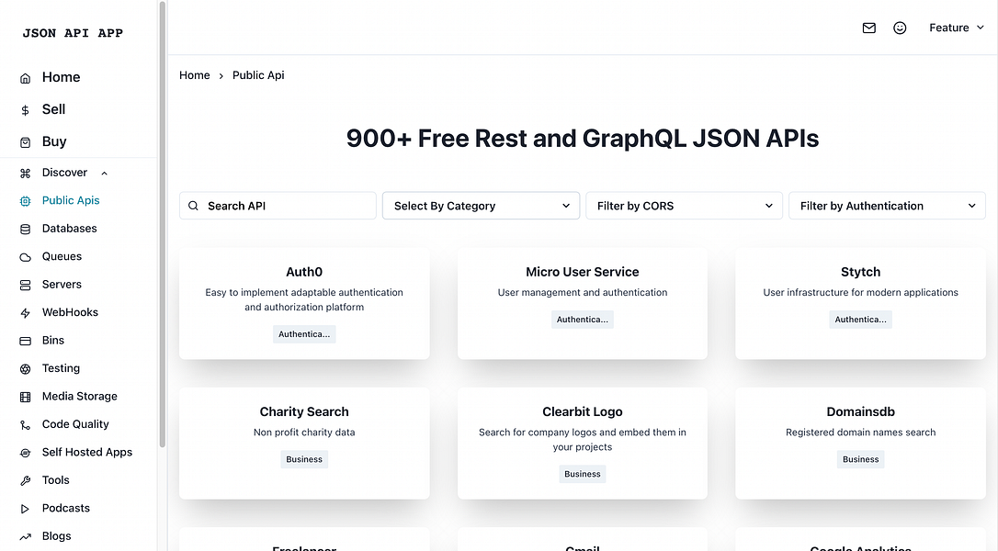
Task: Click the Bins card icon
Action: [x=26, y=341]
